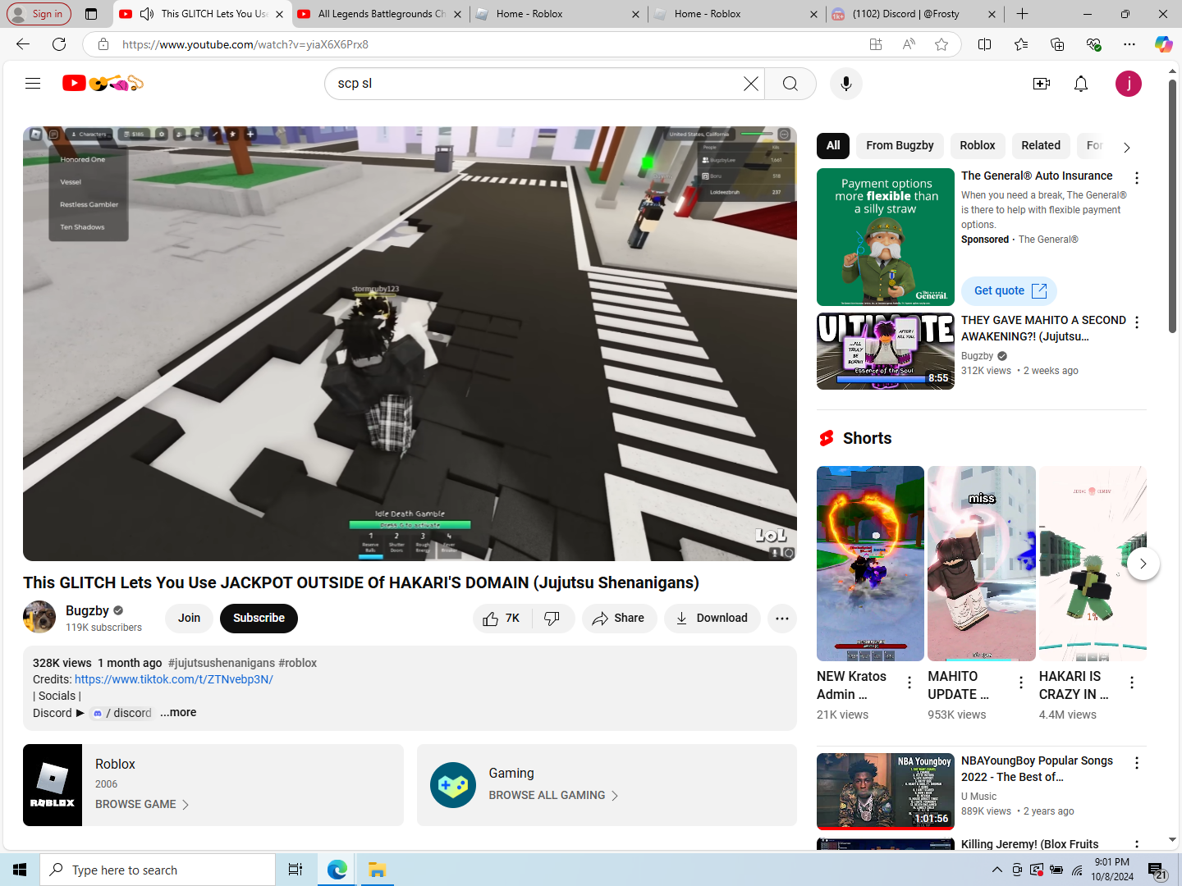Click the video player to pause
The height and width of the screenshot is (886, 1182).
pyautogui.click(x=410, y=344)
